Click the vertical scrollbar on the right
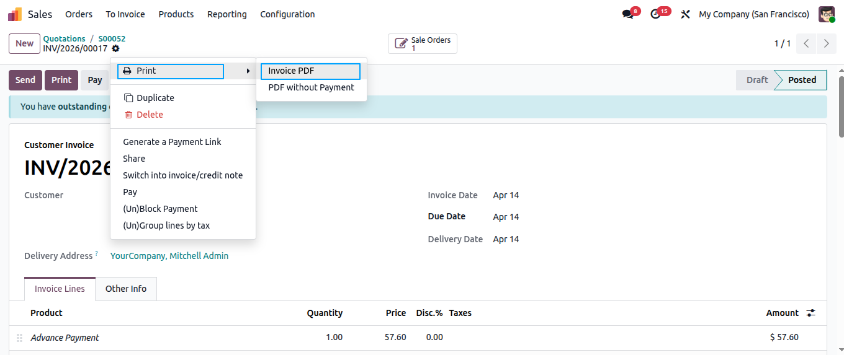This screenshot has height=355, width=844. (x=841, y=107)
